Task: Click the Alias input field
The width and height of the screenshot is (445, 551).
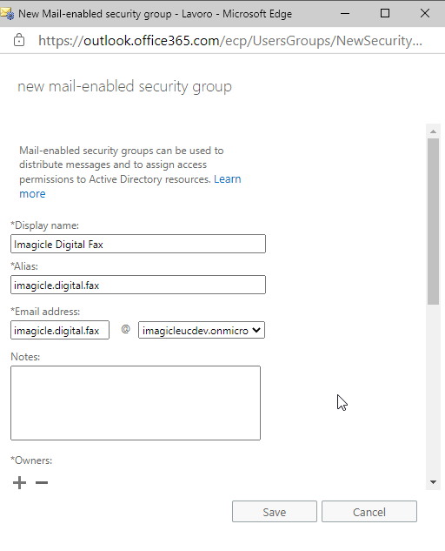Action: tap(138, 285)
